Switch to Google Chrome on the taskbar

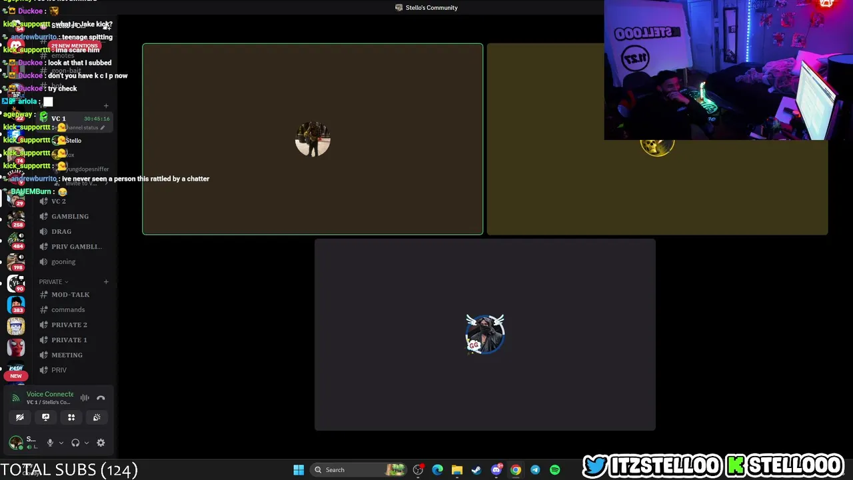pyautogui.click(x=516, y=470)
